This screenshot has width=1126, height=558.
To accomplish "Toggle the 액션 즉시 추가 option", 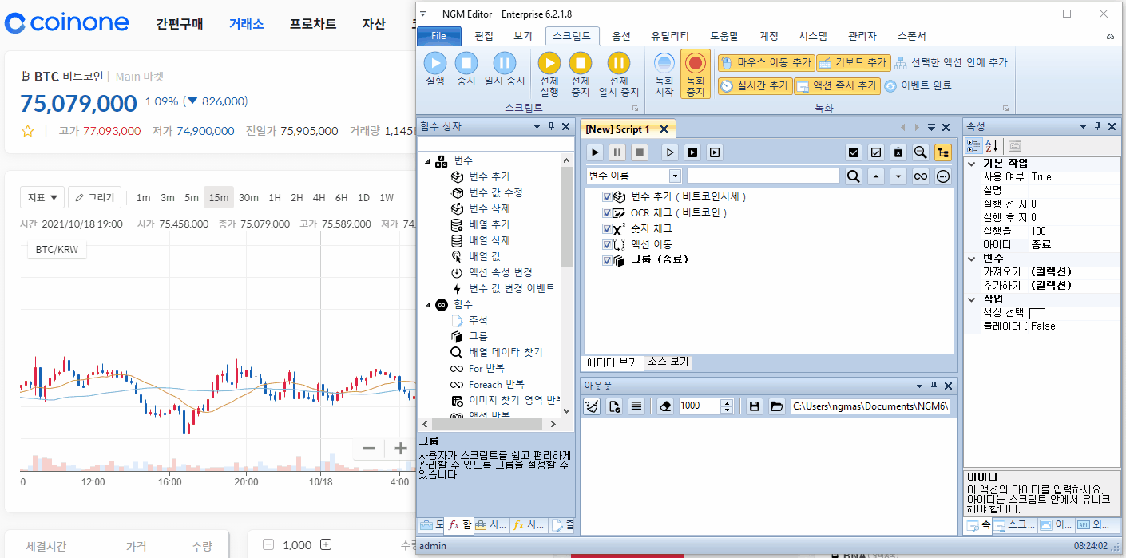I will [836, 85].
